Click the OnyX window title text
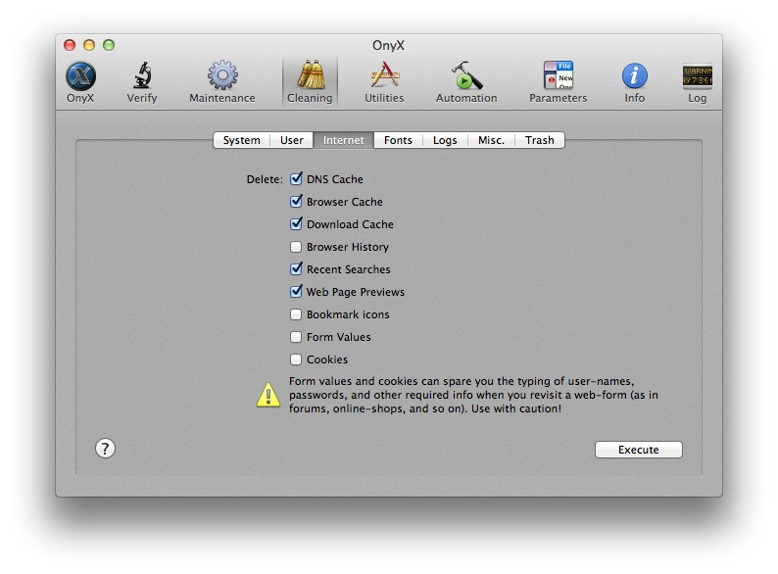 click(388, 46)
